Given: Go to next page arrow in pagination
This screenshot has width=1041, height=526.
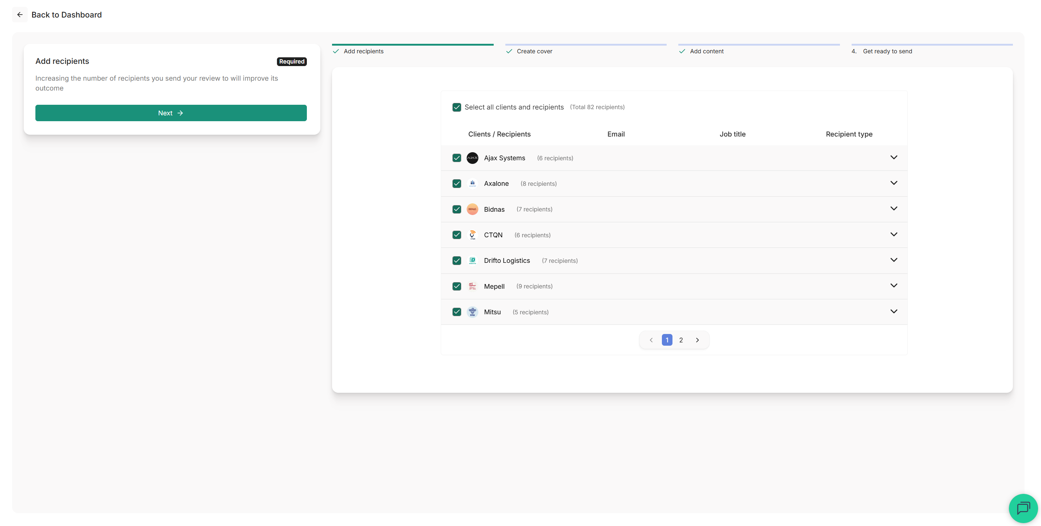Looking at the screenshot, I should (697, 340).
